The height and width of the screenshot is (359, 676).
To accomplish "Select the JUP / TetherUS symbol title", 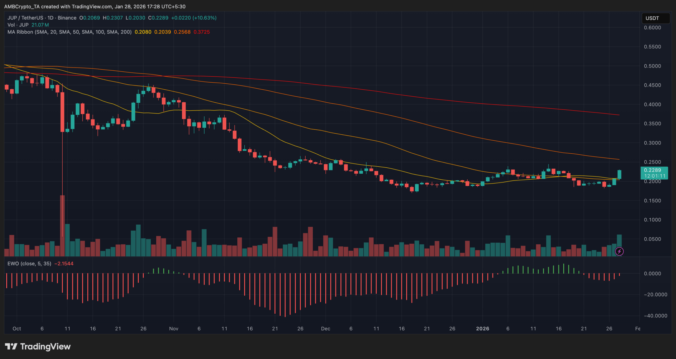I will point(42,18).
